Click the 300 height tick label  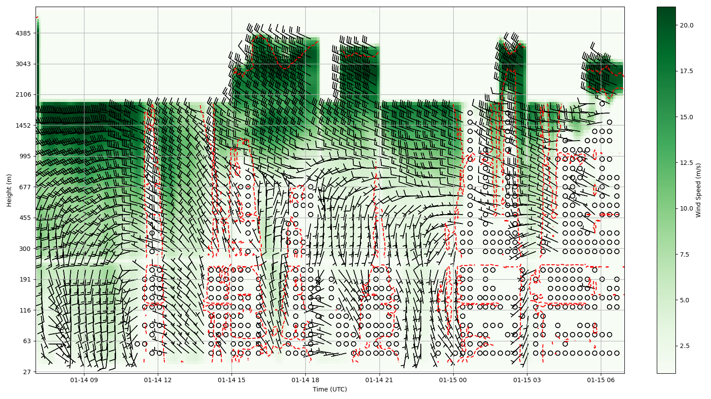[24, 249]
